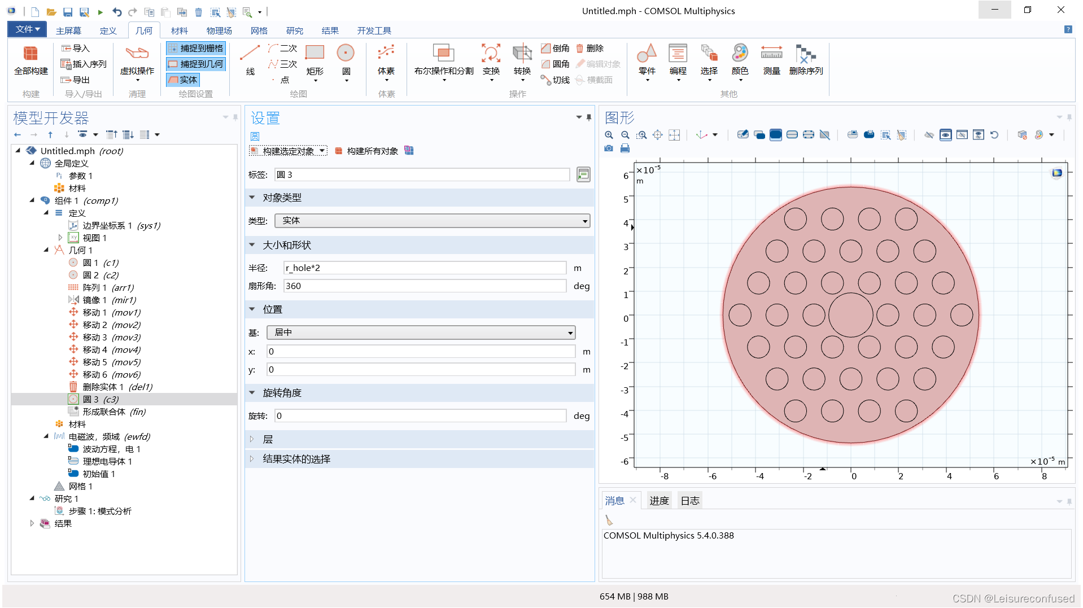Click 导入 import button
The image size is (1083, 608).
[x=75, y=49]
